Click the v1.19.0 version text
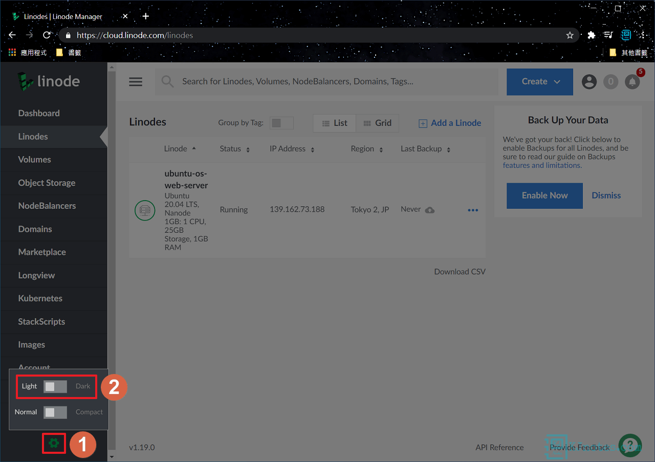The height and width of the screenshot is (462, 655). [x=142, y=447]
